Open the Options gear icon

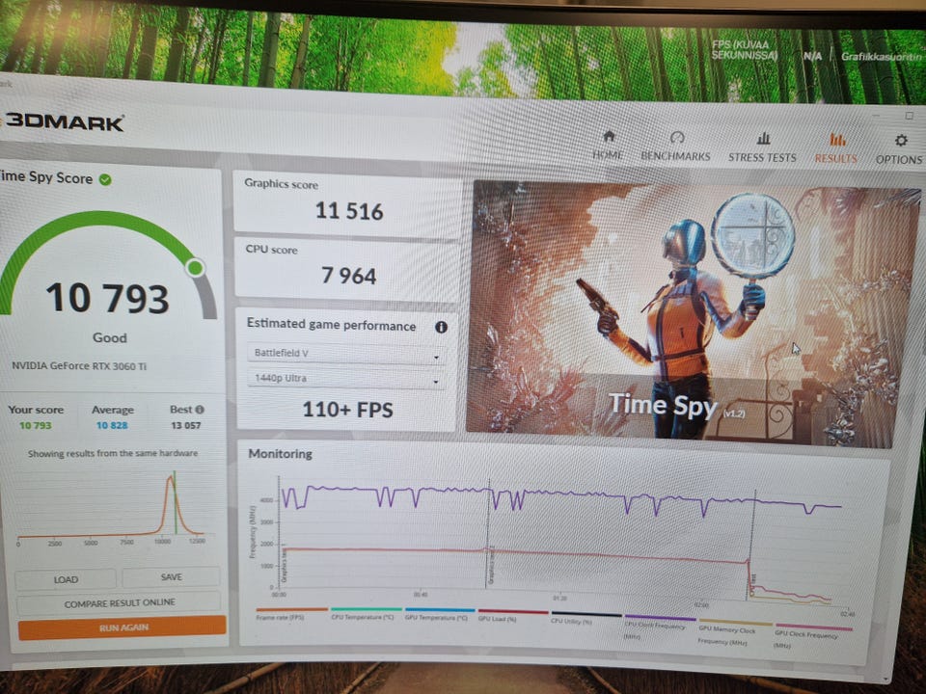[x=901, y=141]
